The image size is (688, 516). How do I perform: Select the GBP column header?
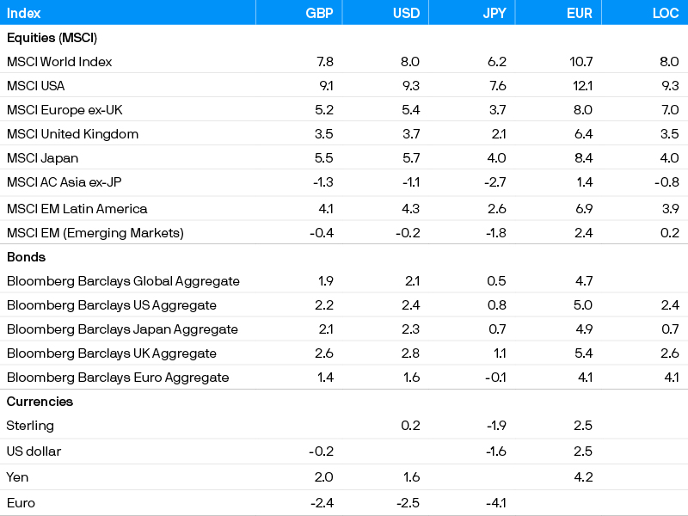click(x=319, y=13)
